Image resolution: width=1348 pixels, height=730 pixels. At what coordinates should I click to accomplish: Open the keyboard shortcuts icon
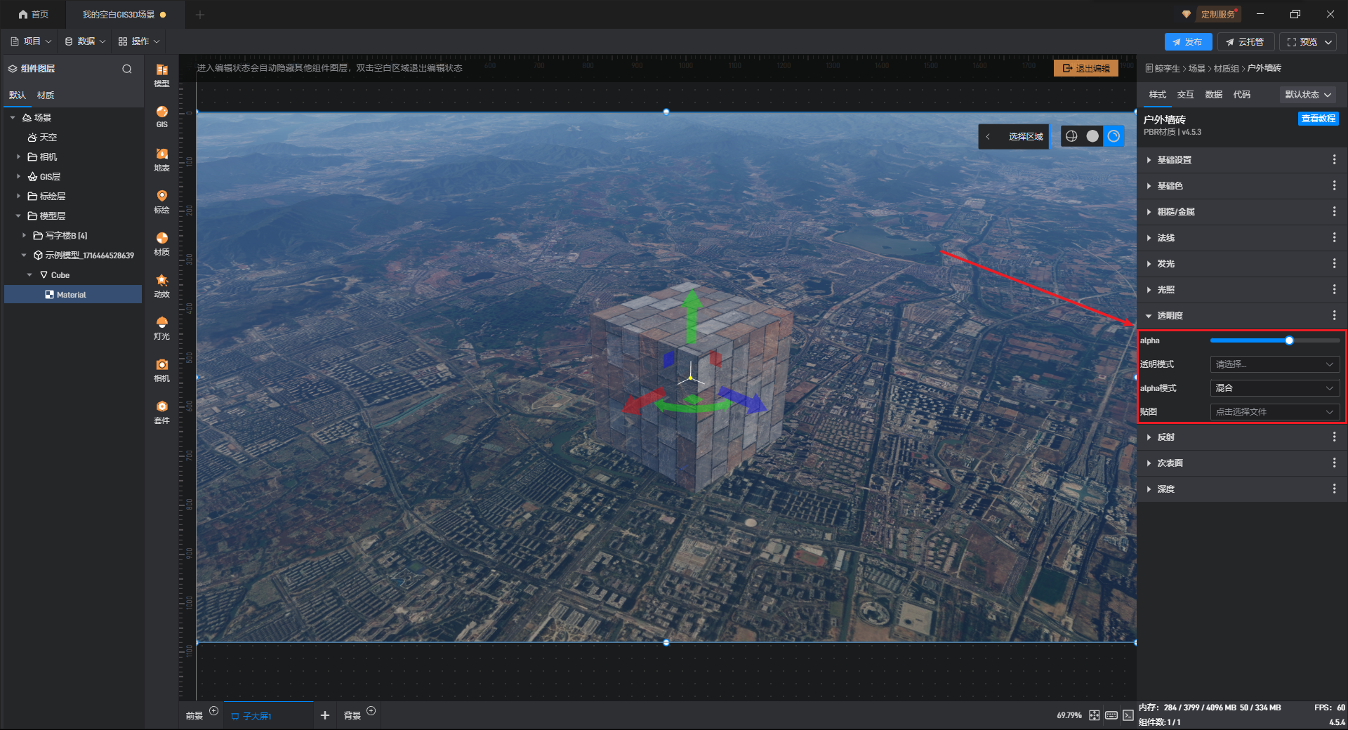point(1111,715)
